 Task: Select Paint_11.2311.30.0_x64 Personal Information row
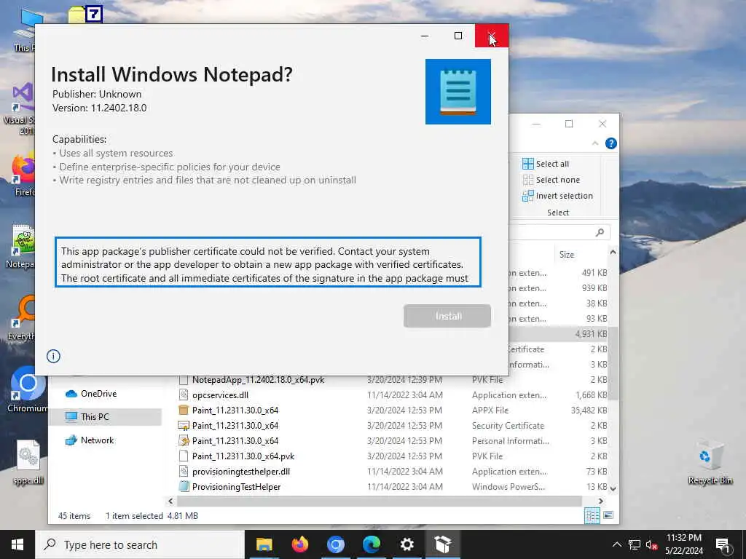(393, 440)
